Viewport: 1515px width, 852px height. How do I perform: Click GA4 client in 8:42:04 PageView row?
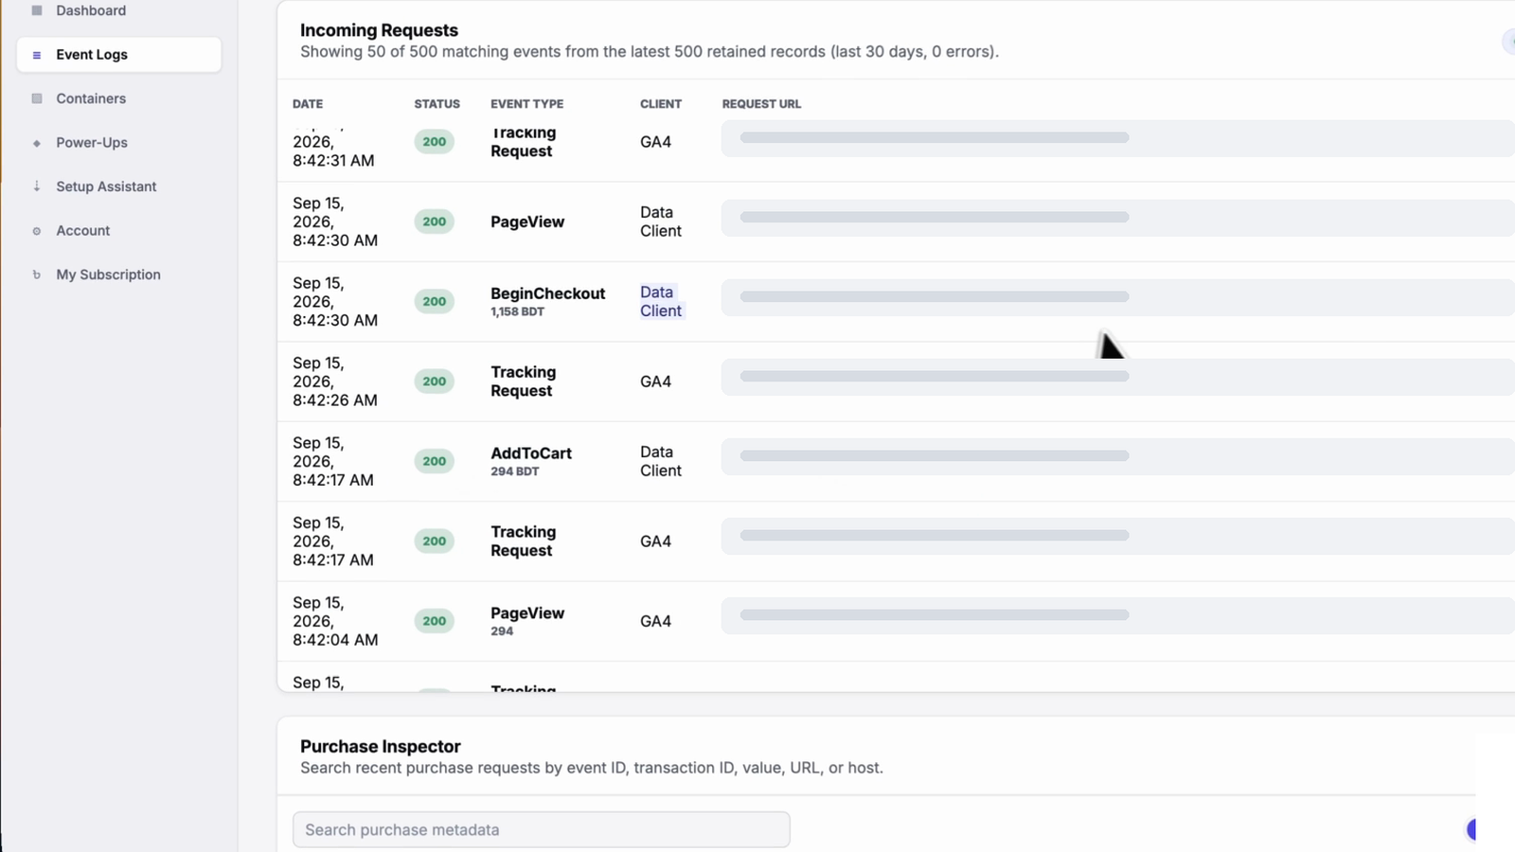coord(655,621)
